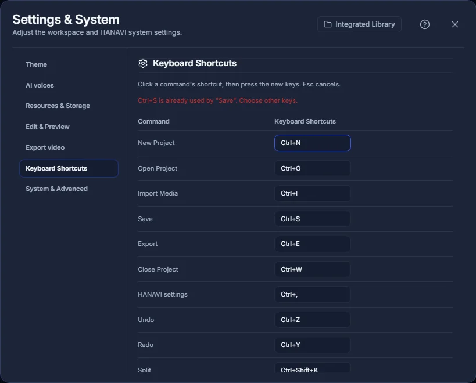
Task: Click the Undo command label
Action: pos(146,320)
